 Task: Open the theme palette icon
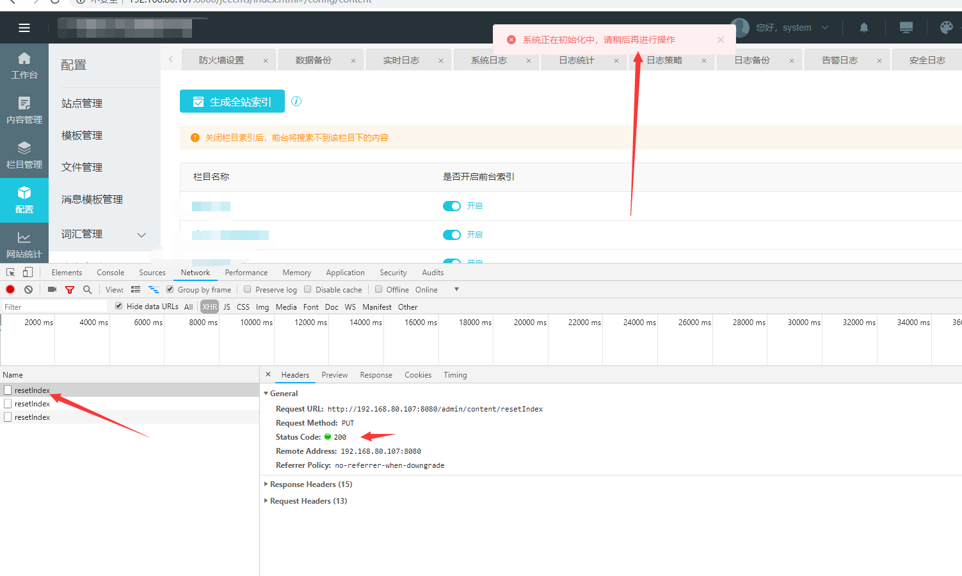[x=947, y=28]
